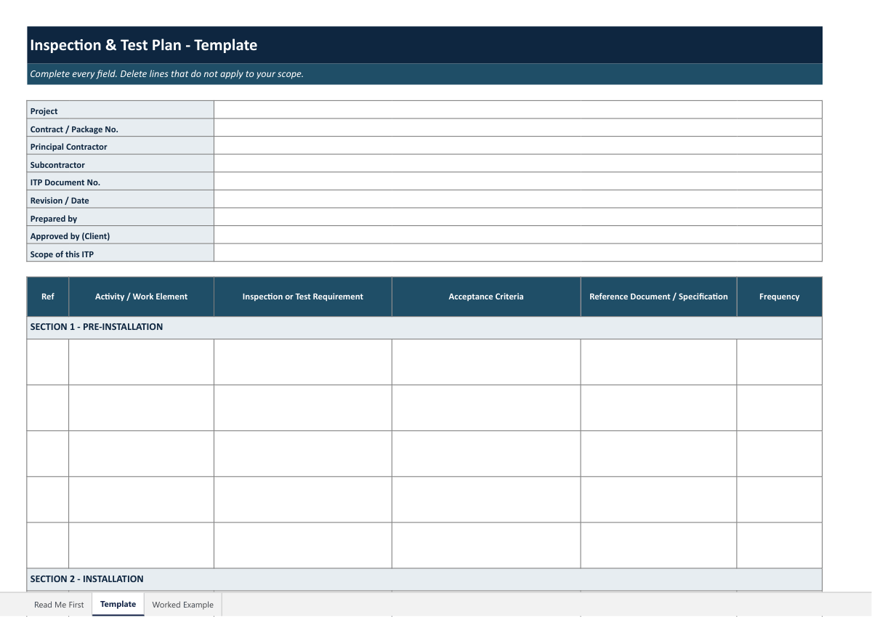Select the SECTION 1 - PRE-INSTALLATION row
Image resolution: width=872 pixels, height=617 pixels.
(x=424, y=328)
